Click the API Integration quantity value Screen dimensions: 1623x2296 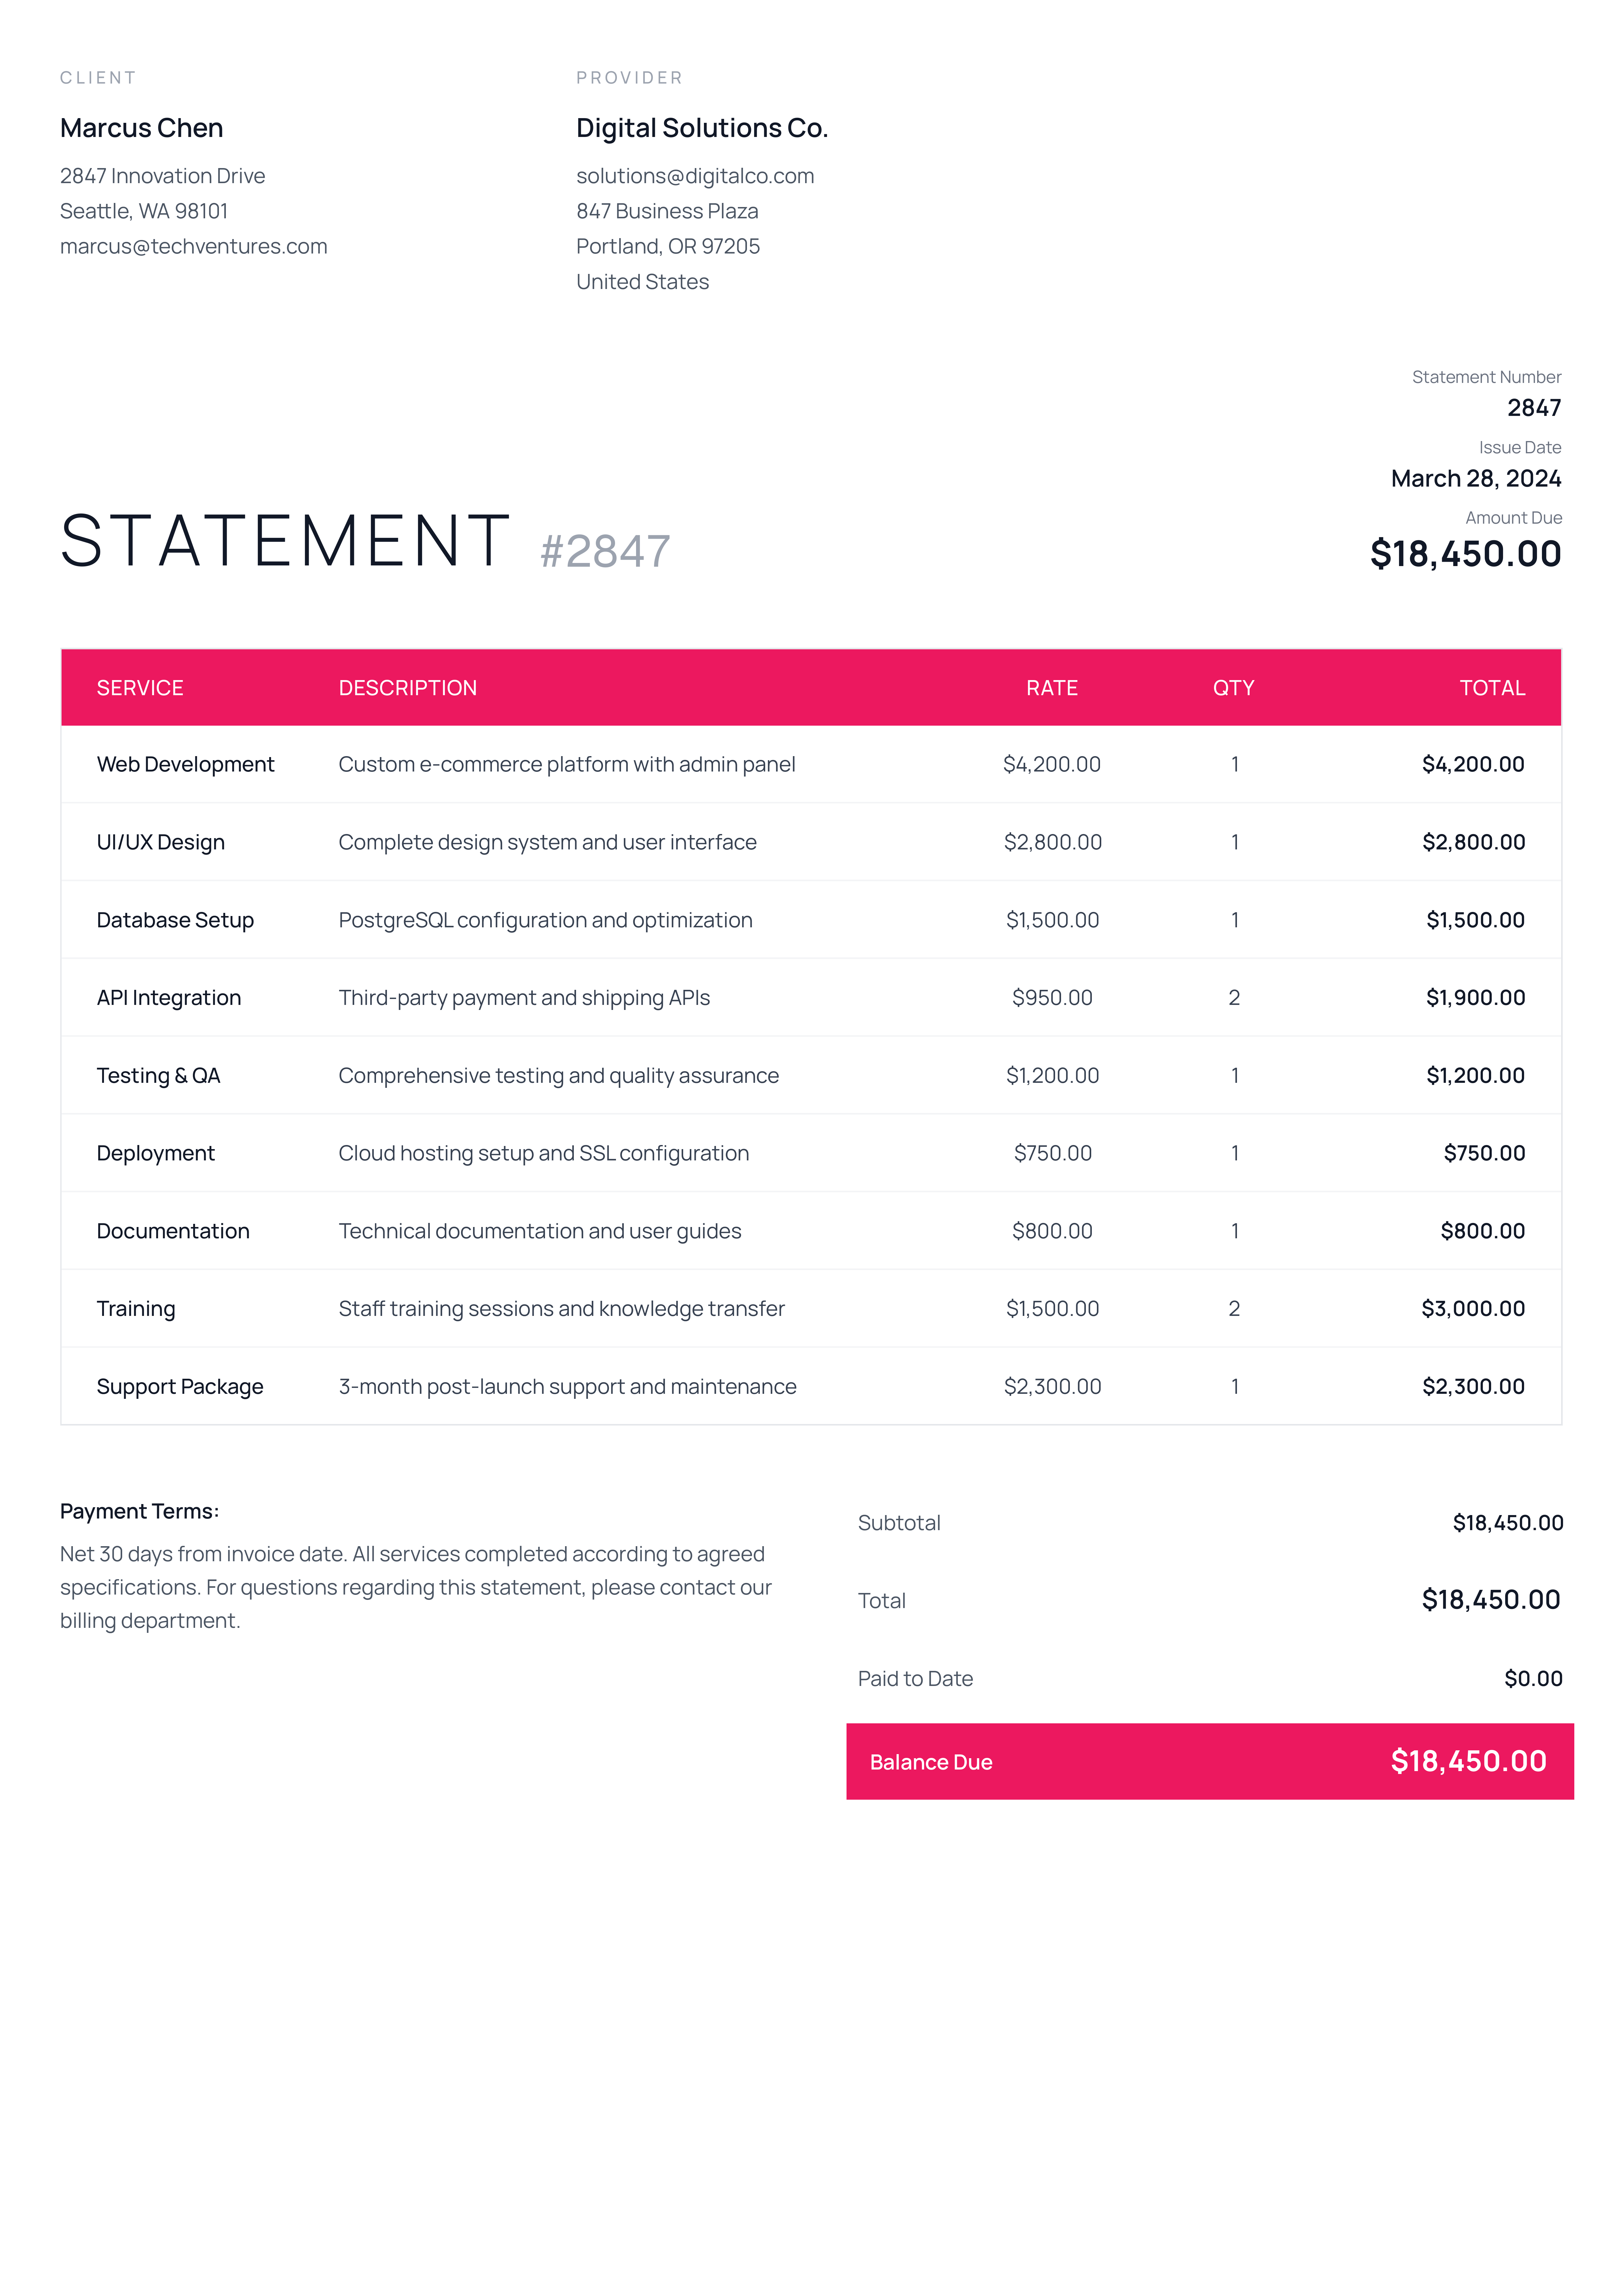point(1234,998)
